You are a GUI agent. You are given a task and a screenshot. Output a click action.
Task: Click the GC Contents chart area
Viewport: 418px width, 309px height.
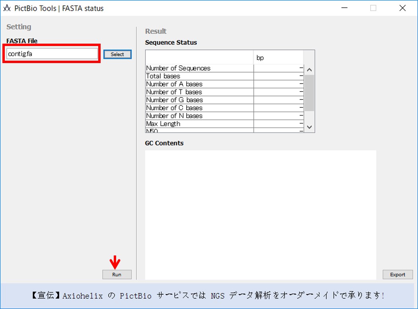(261, 215)
